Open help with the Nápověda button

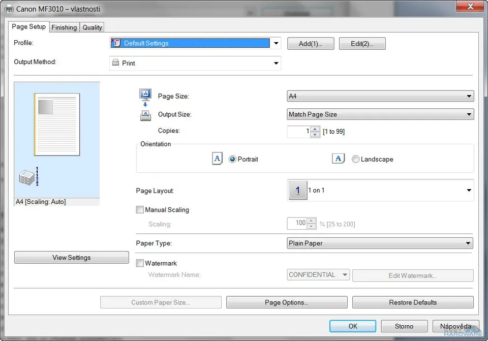[455, 326]
